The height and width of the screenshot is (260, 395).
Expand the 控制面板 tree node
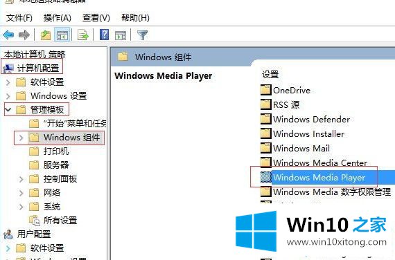click(21, 179)
